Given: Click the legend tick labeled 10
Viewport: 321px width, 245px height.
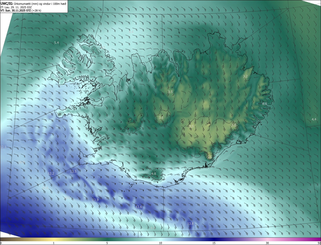Looking at the screenshot, I should (160, 243).
